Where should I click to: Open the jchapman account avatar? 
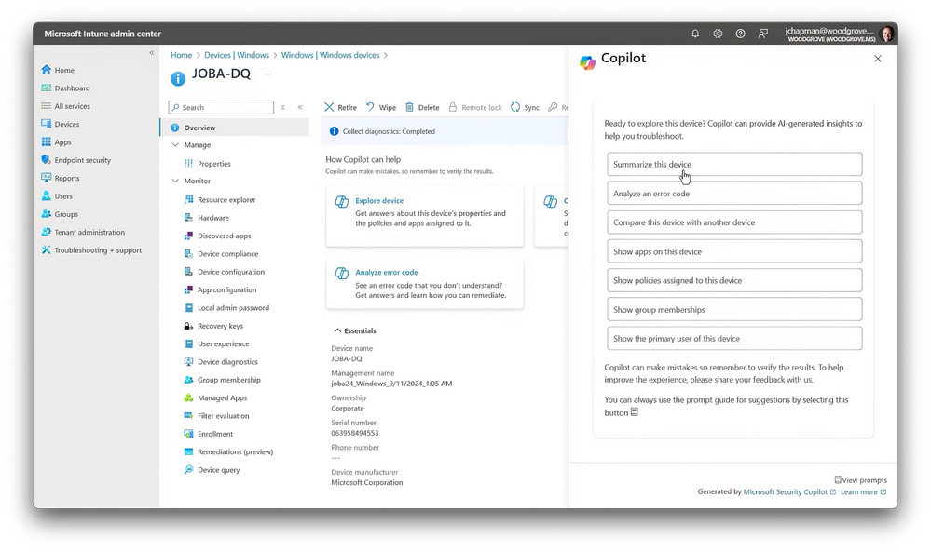click(887, 34)
